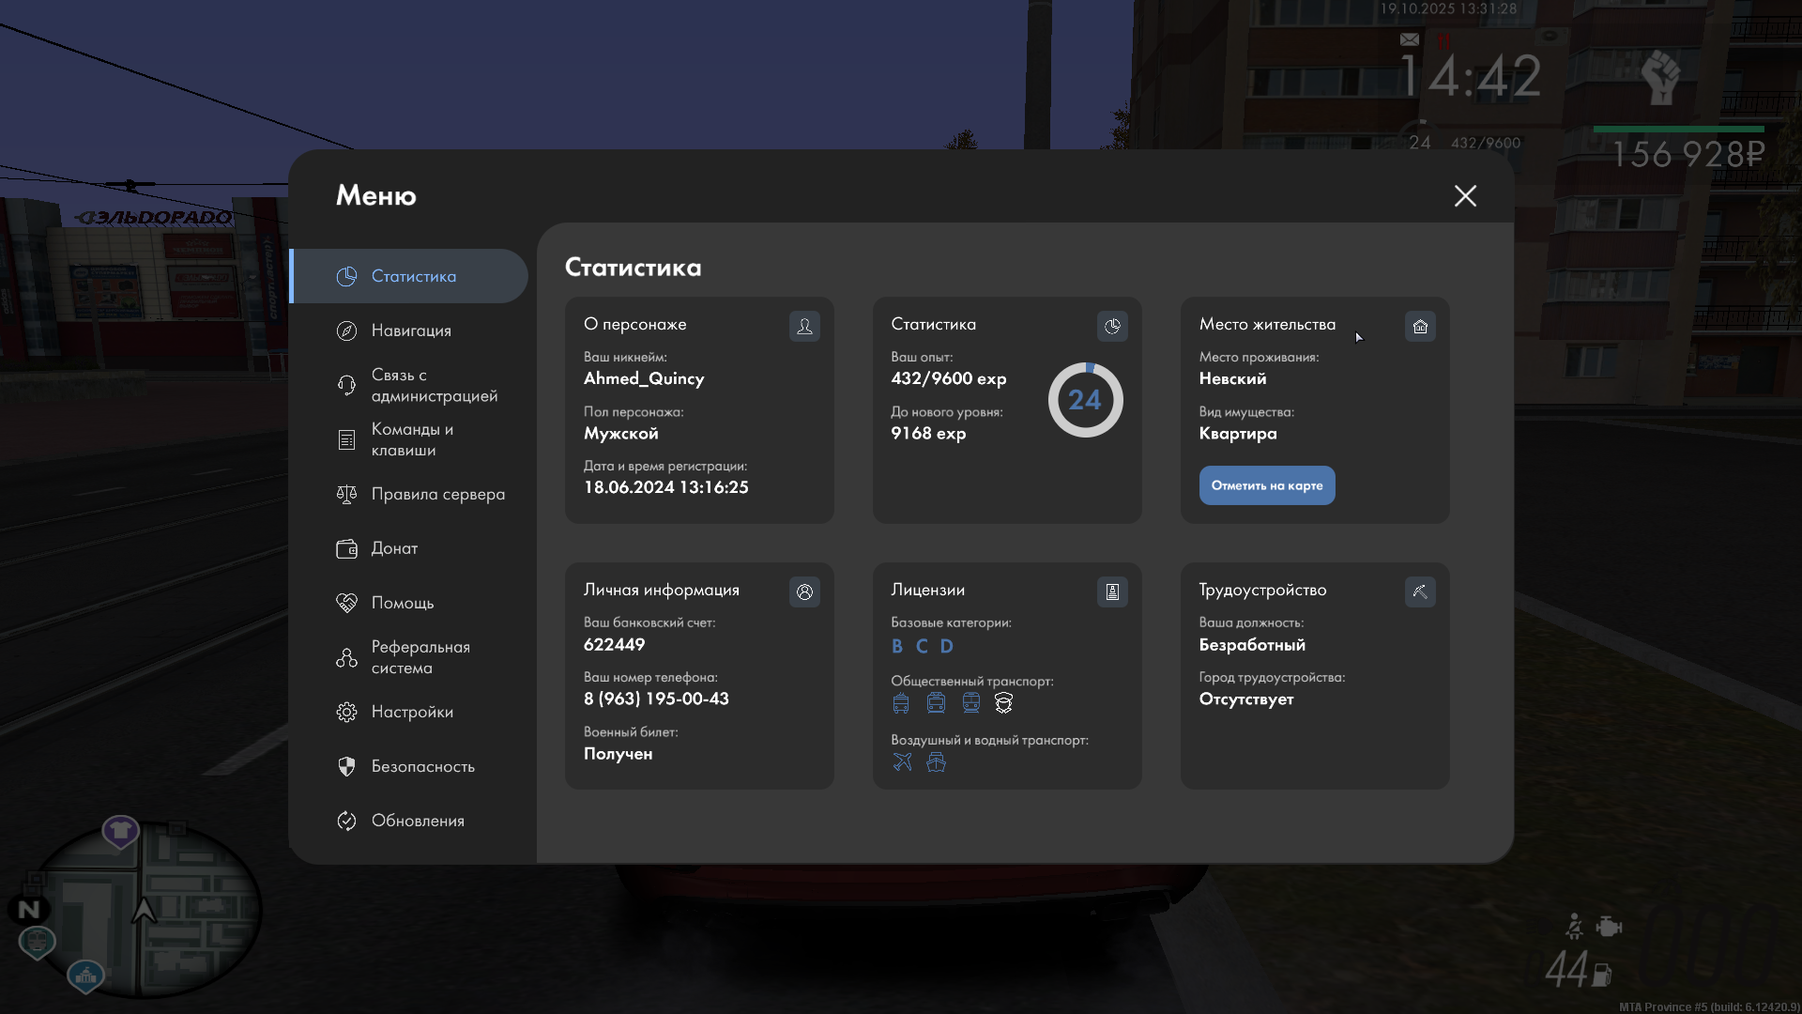Click the house icon in Место жительства card
1802x1014 pixels.
1420,326
